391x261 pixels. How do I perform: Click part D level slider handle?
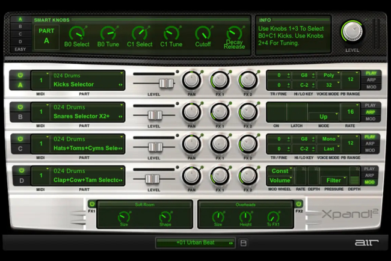[x=152, y=179]
